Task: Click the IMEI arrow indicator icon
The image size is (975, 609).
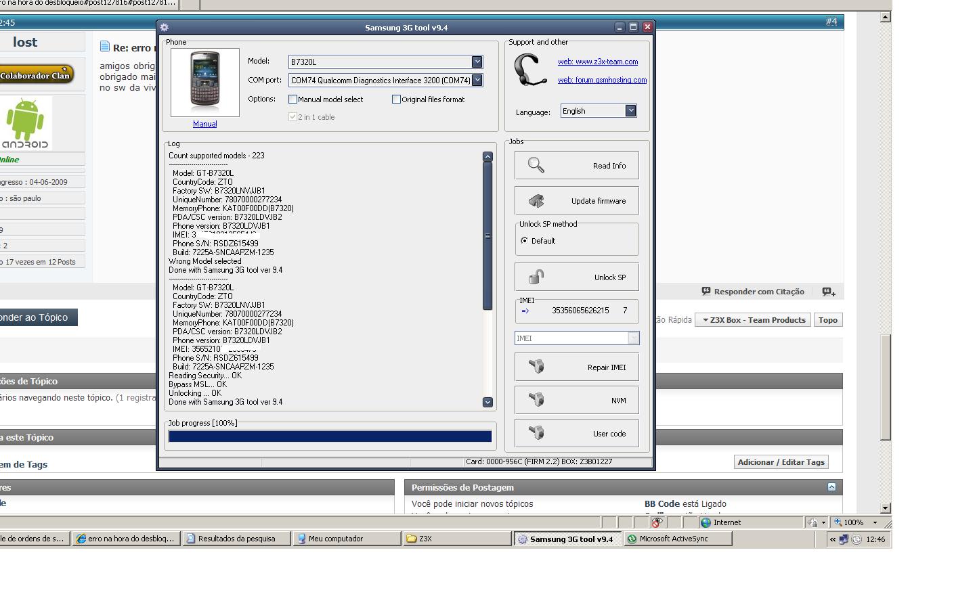Action: point(525,311)
